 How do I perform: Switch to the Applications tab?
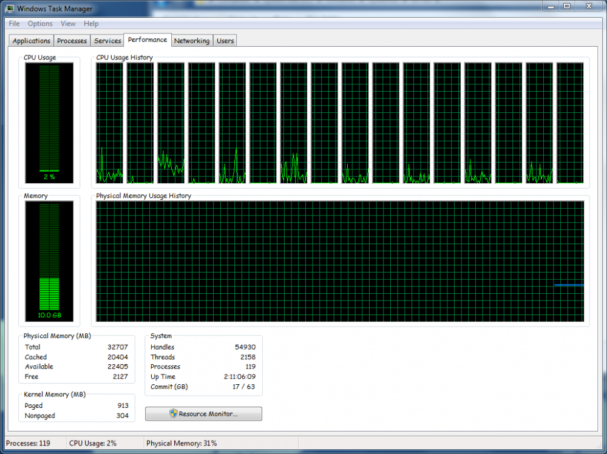click(x=32, y=41)
